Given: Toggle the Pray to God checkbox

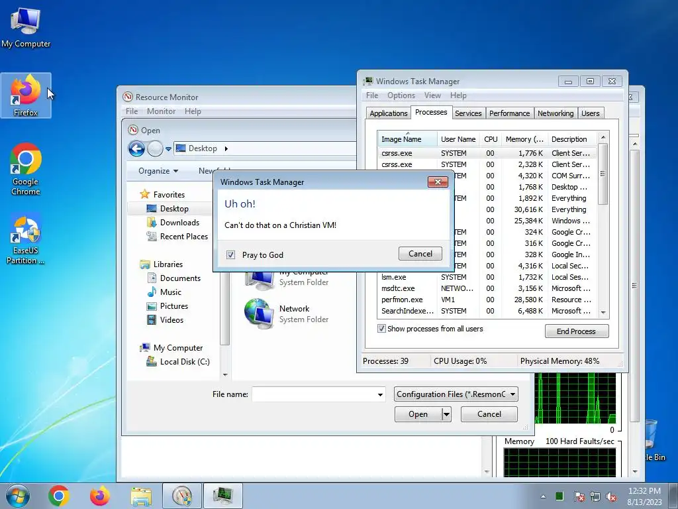Looking at the screenshot, I should point(230,255).
